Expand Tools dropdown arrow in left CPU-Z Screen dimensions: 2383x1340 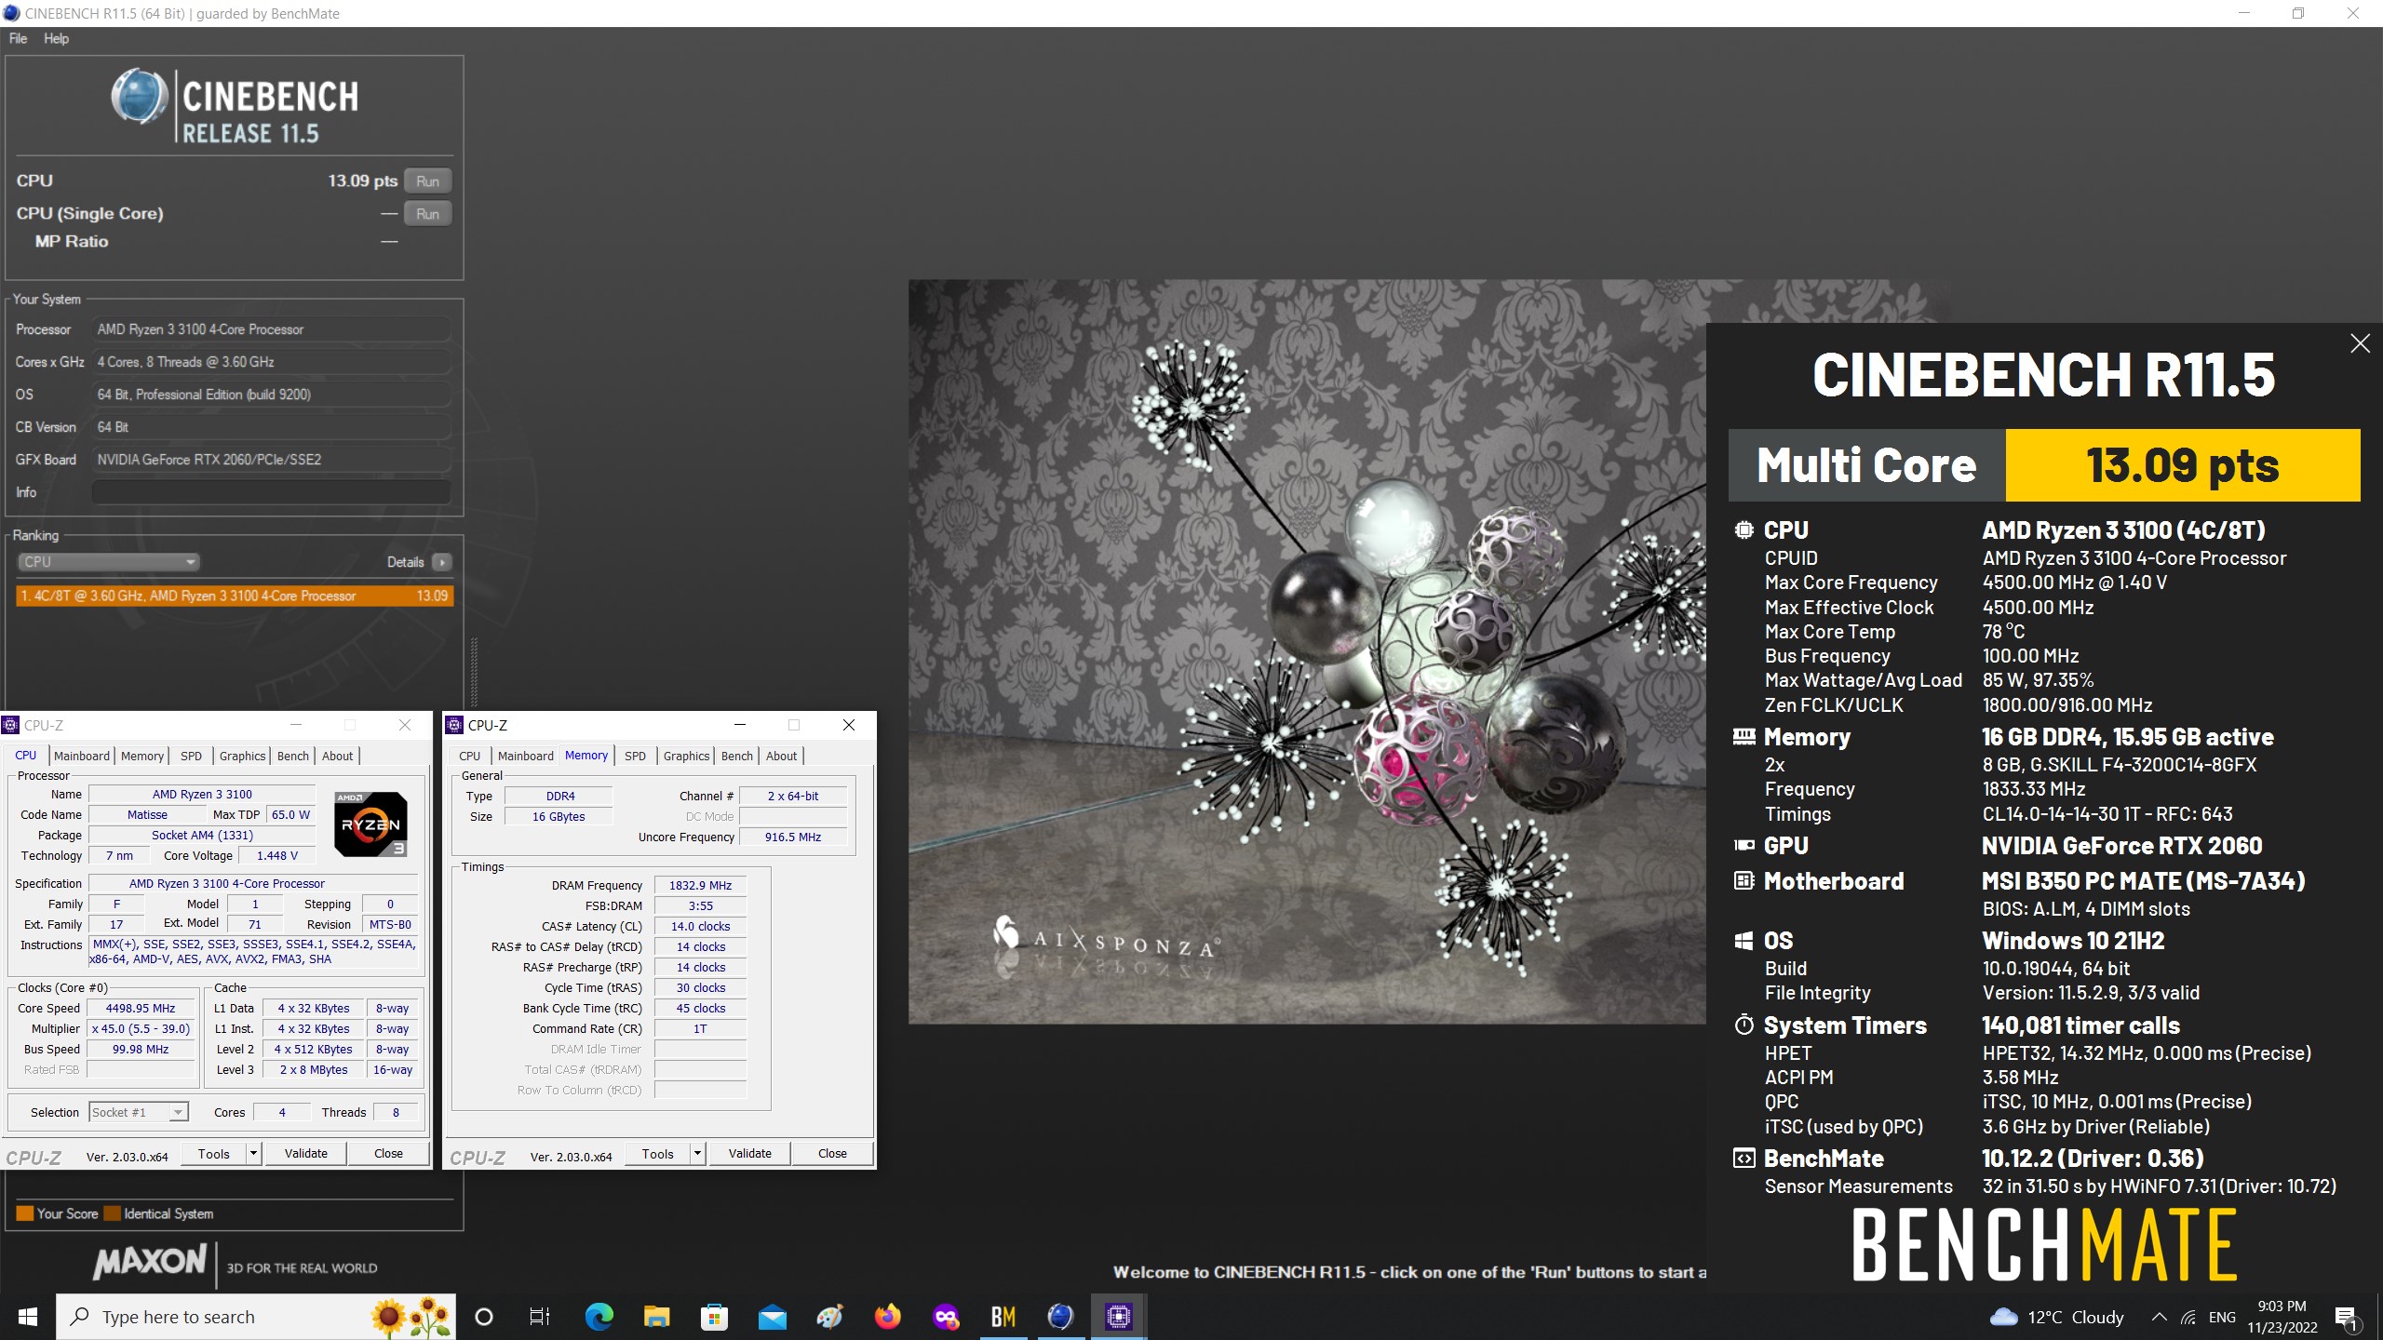point(253,1154)
